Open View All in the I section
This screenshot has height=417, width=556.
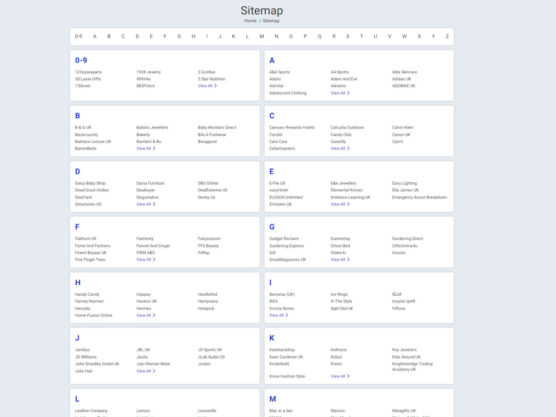click(279, 315)
